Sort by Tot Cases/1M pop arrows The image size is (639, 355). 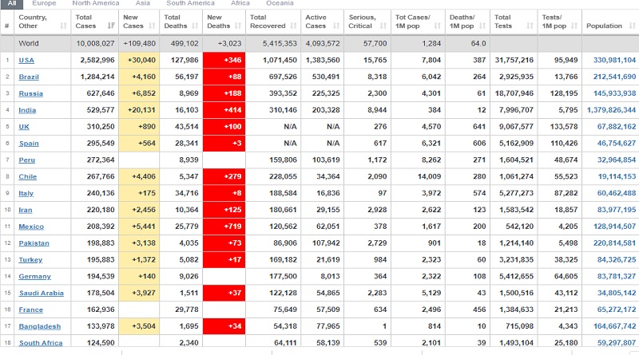click(437, 26)
